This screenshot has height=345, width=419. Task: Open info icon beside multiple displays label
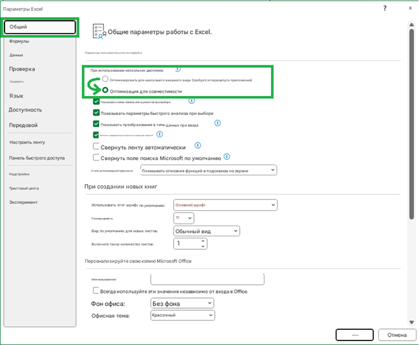[177, 69]
